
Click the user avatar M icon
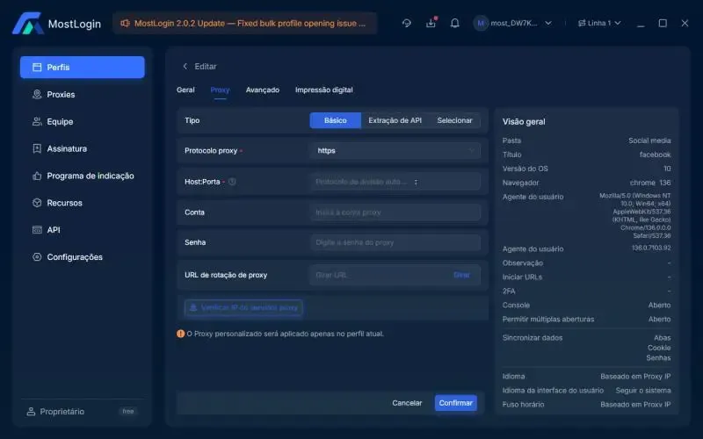coord(481,23)
